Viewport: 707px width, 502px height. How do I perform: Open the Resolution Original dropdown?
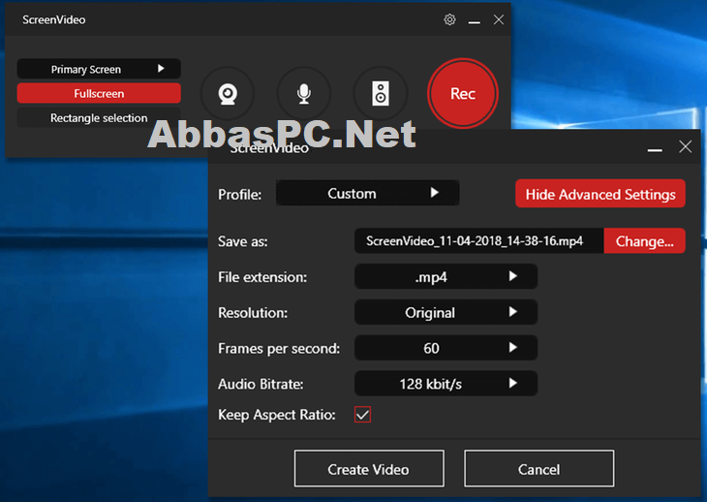coord(446,312)
